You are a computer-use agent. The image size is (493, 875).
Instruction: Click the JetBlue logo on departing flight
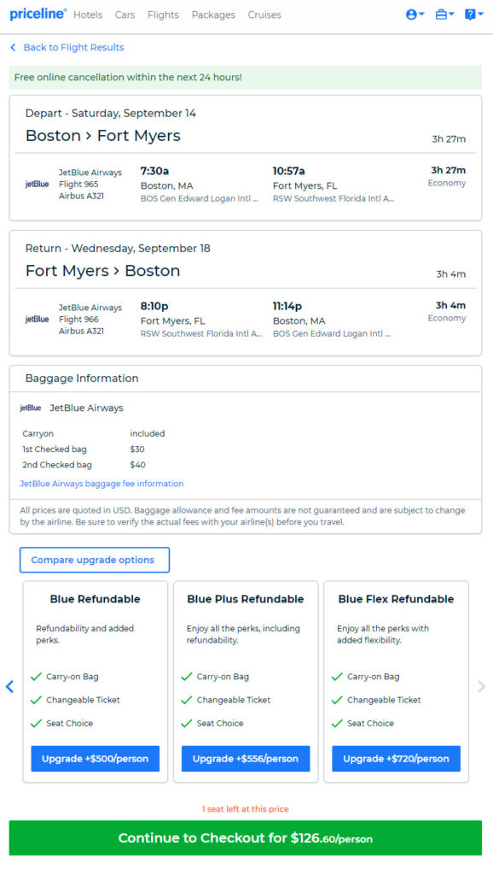point(37,185)
